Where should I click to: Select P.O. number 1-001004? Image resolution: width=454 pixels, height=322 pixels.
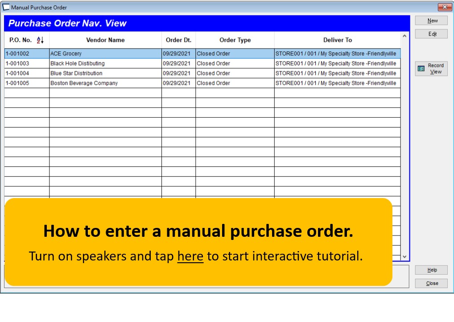coord(27,73)
